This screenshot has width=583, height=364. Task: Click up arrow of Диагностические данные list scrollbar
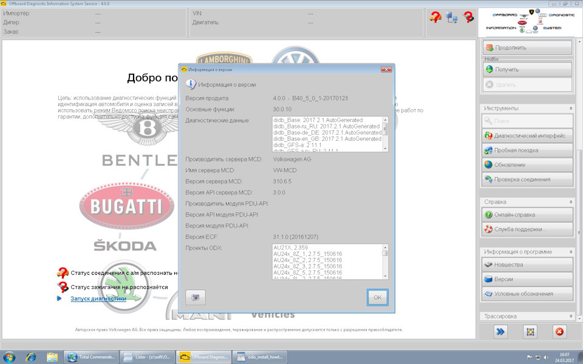click(385, 120)
